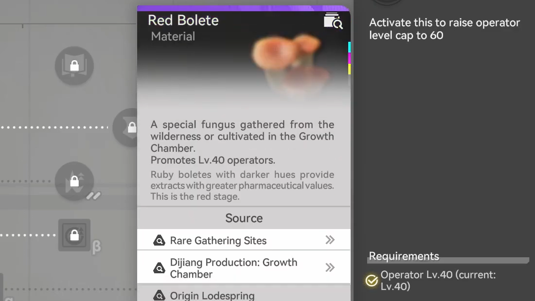Expand the Dijiang Production chevron arrow
535x301 pixels.
click(330, 267)
